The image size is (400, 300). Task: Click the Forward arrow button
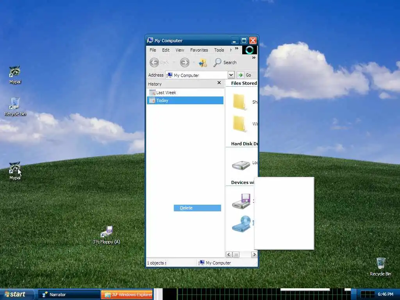coord(185,62)
